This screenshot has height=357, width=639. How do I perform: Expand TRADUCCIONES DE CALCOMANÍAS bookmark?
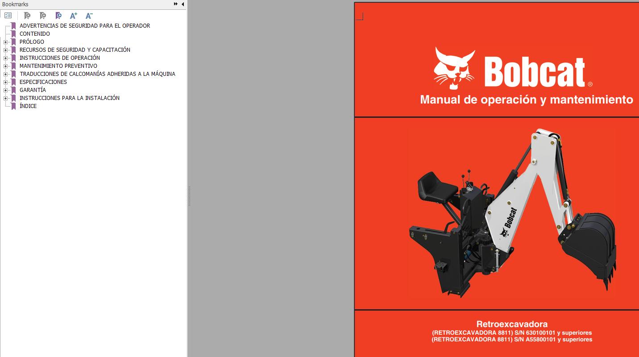[5, 74]
